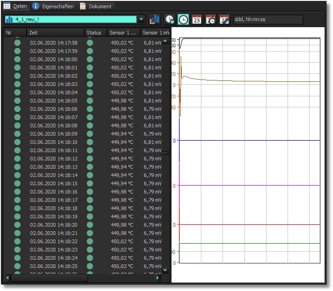Open the 4_1_neu_! dataset dropdown
The image size is (333, 291).
coord(75,20)
